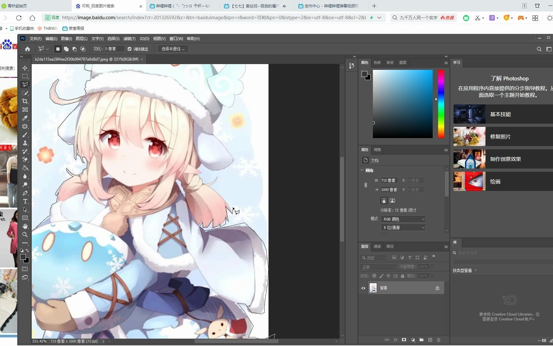Select the Pen tool
553x346 pixels.
point(25,193)
